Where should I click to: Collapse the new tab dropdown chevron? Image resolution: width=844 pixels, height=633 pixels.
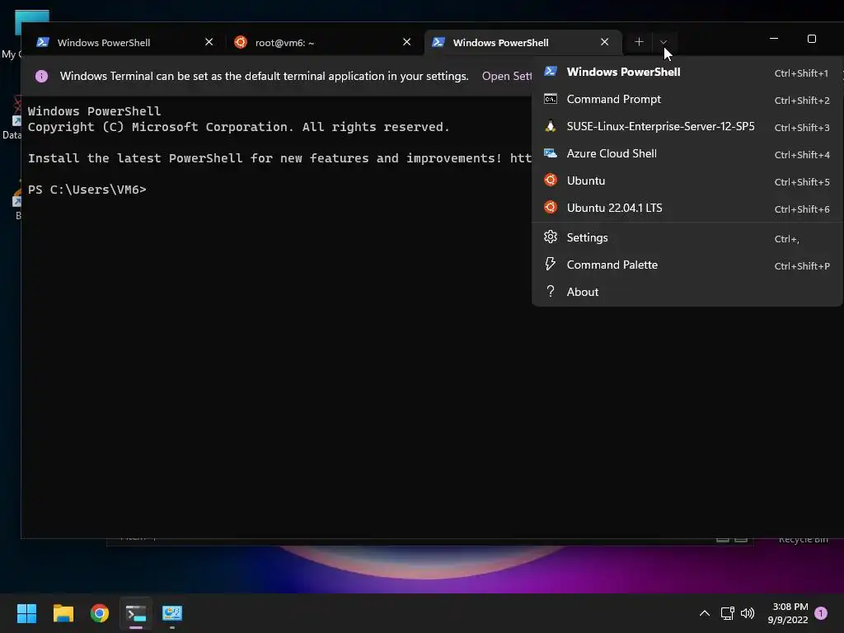tap(663, 42)
